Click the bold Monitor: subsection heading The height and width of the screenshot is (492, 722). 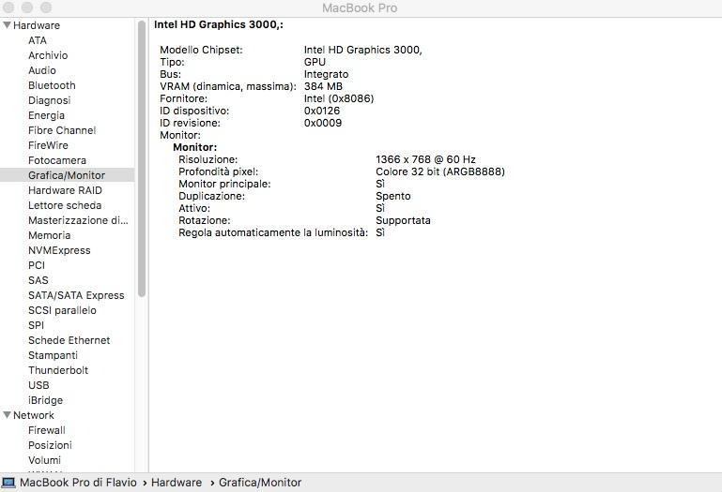[x=194, y=147]
